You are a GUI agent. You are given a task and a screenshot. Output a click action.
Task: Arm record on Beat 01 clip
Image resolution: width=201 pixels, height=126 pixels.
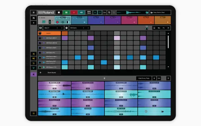58,22
